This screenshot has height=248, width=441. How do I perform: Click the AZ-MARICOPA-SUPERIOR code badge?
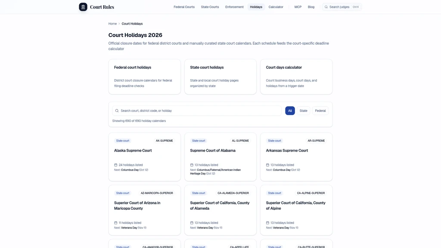pos(157,193)
